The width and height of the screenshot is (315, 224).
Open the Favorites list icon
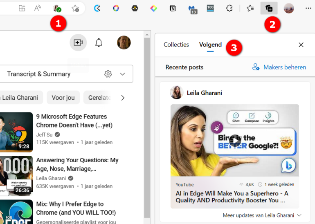[x=250, y=9]
